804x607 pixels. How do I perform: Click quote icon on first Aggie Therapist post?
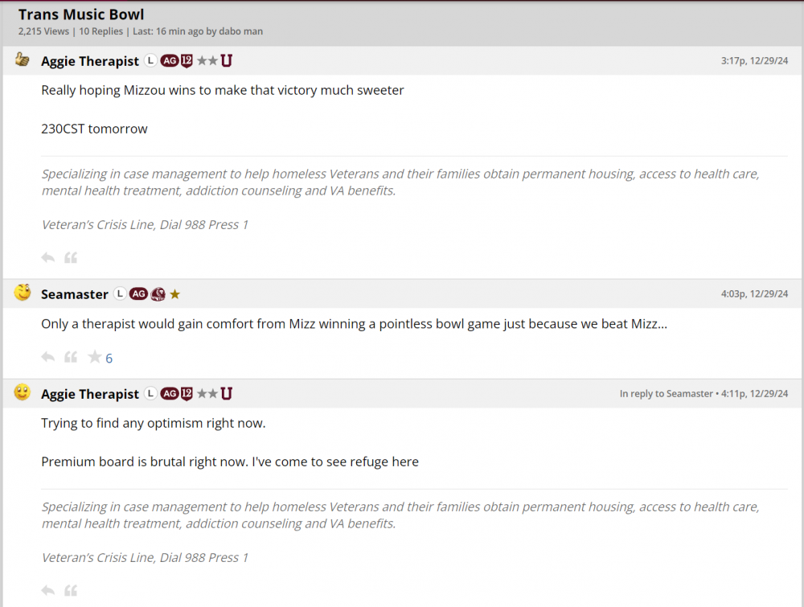[71, 258]
